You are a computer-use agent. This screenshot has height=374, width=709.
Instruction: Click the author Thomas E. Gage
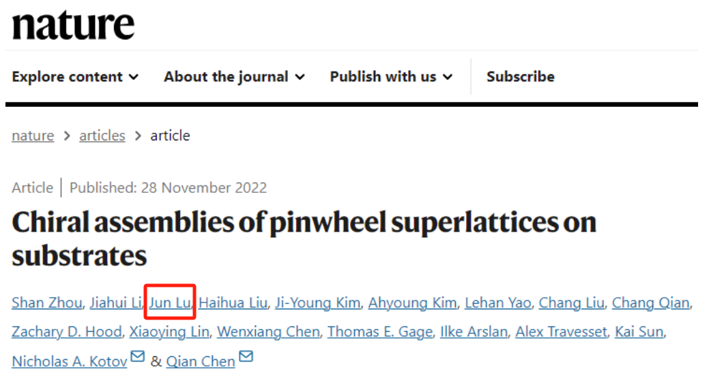click(x=380, y=332)
